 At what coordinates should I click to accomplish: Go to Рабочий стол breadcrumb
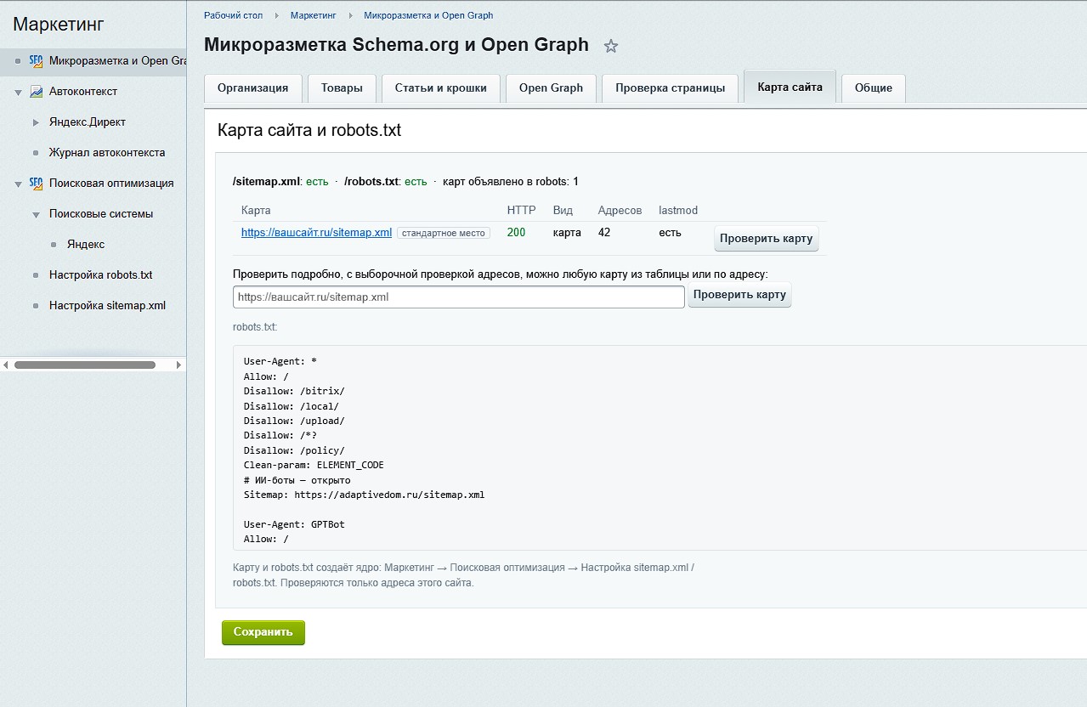point(233,15)
